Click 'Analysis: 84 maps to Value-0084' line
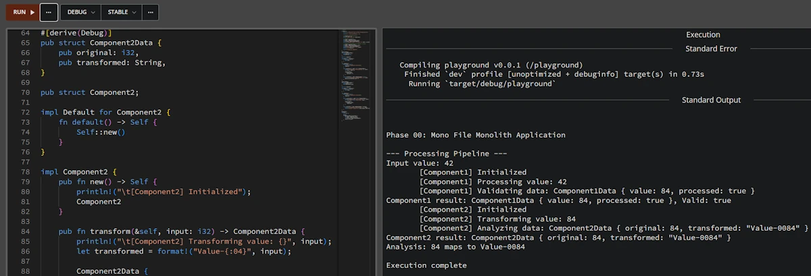The image size is (811, 276). 456,247
